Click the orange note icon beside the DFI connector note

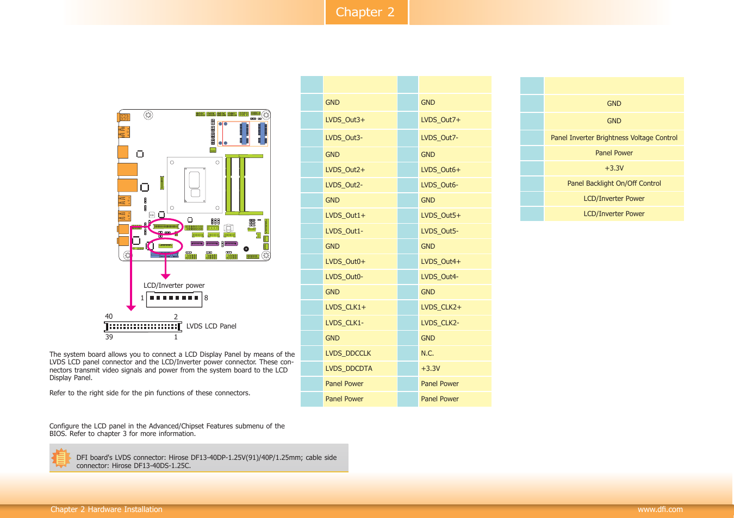pos(61,458)
